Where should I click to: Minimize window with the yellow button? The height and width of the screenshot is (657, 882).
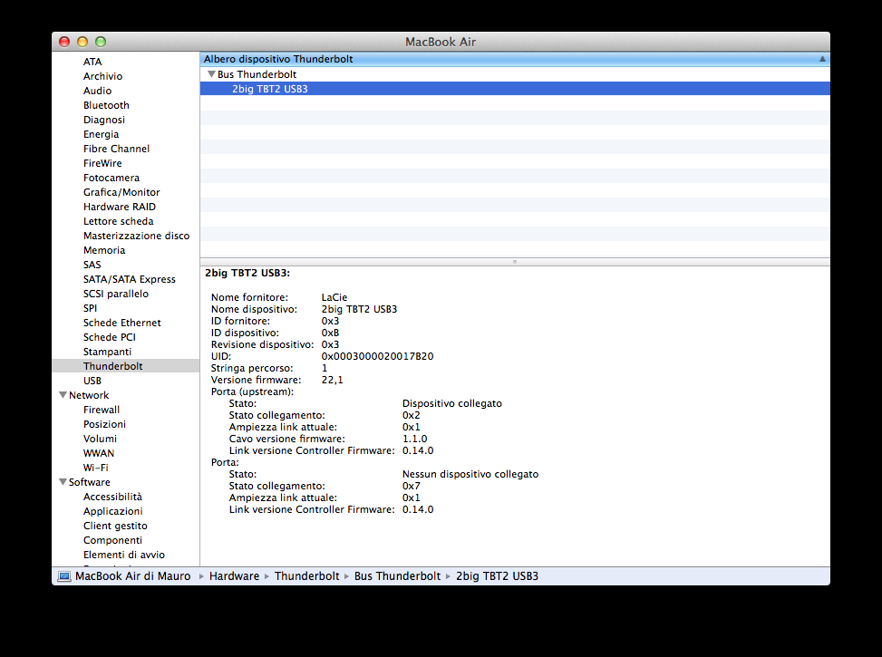click(x=82, y=42)
